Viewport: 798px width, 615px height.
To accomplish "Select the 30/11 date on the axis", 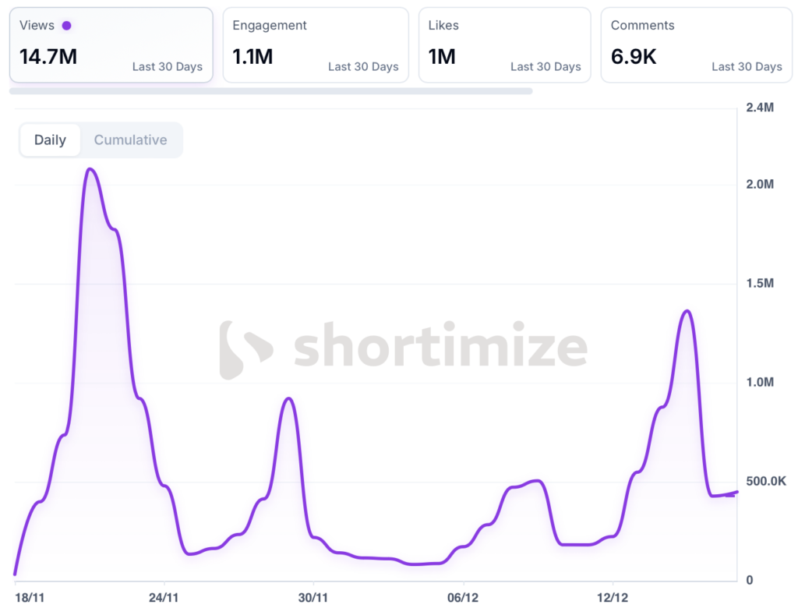I will (313, 598).
